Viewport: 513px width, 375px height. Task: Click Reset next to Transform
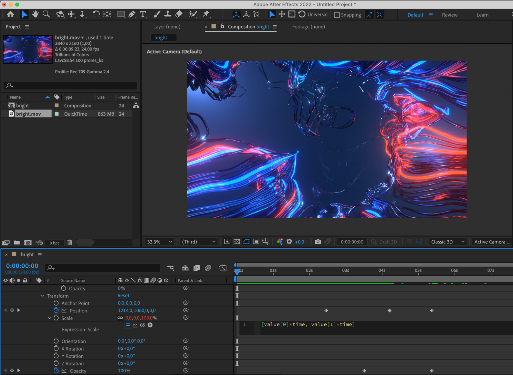(123, 296)
